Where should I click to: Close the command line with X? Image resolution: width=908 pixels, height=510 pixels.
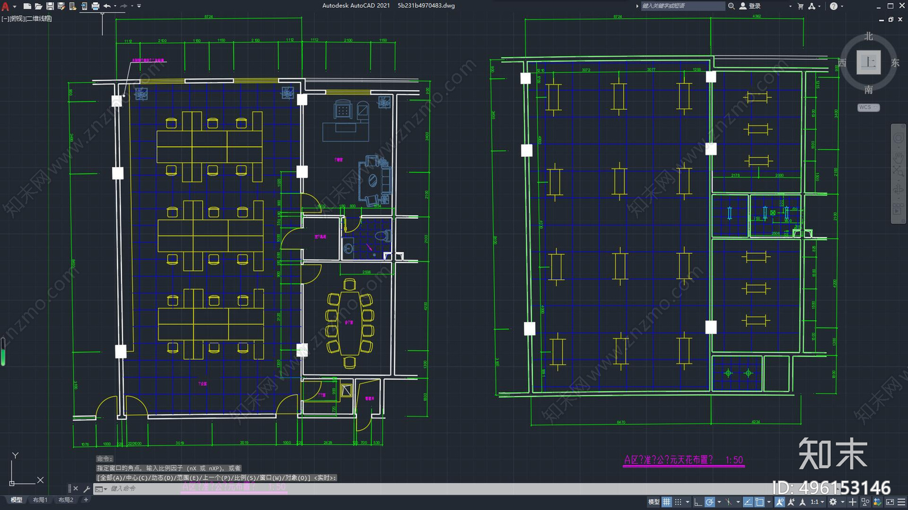(75, 488)
